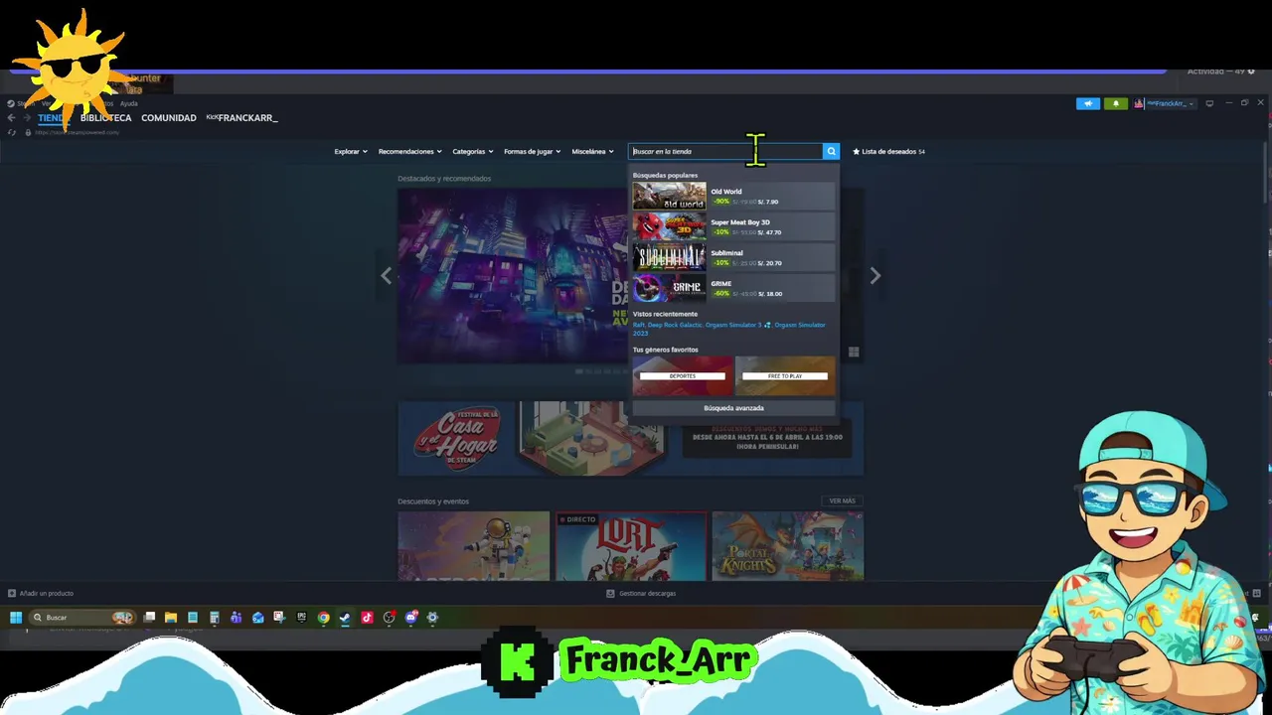Open the FranckArr account dropdown
1272x715 pixels.
[x=1172, y=103]
